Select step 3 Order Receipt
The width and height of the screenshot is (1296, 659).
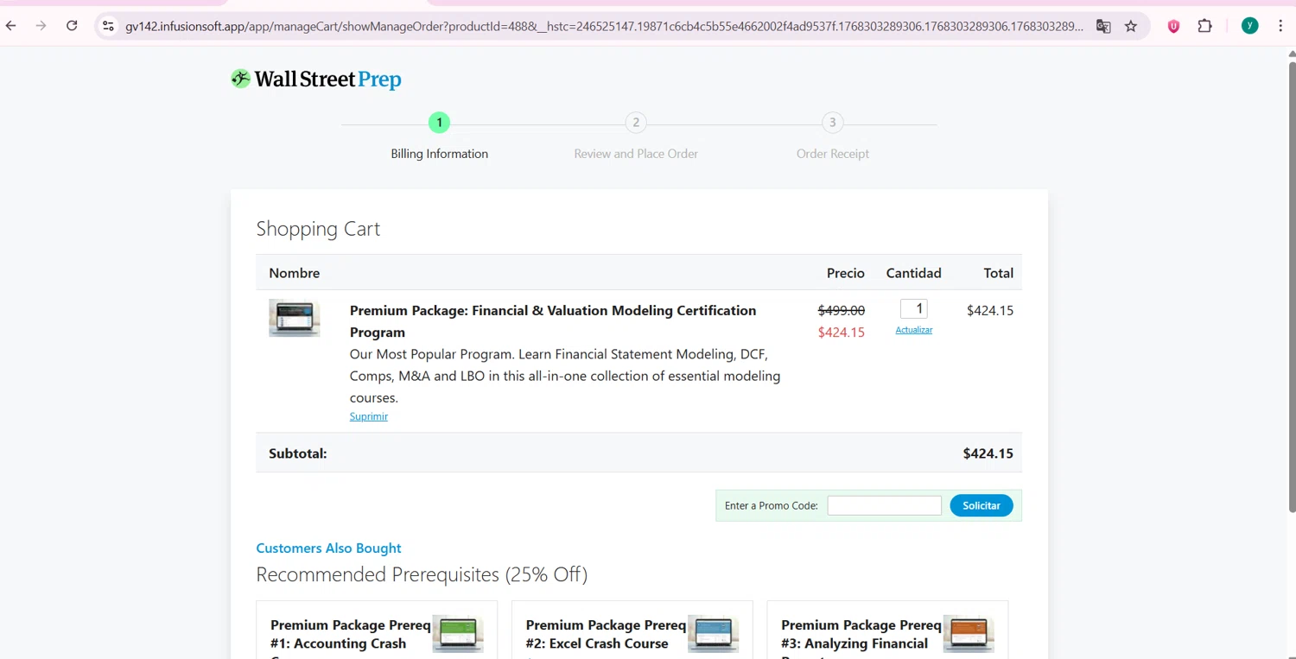[833, 123]
